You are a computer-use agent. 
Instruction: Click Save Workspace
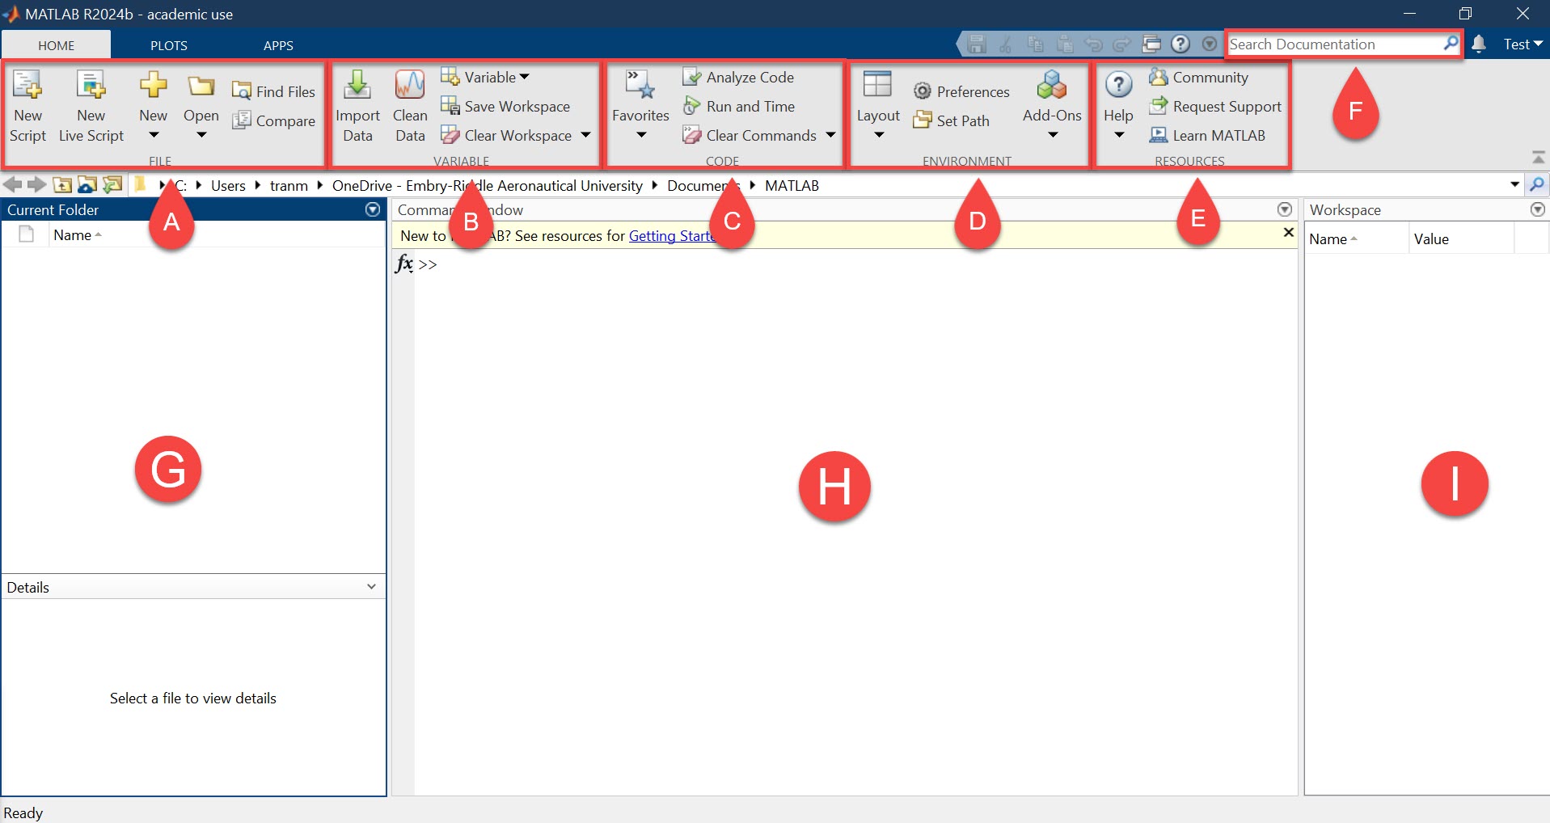(x=505, y=106)
